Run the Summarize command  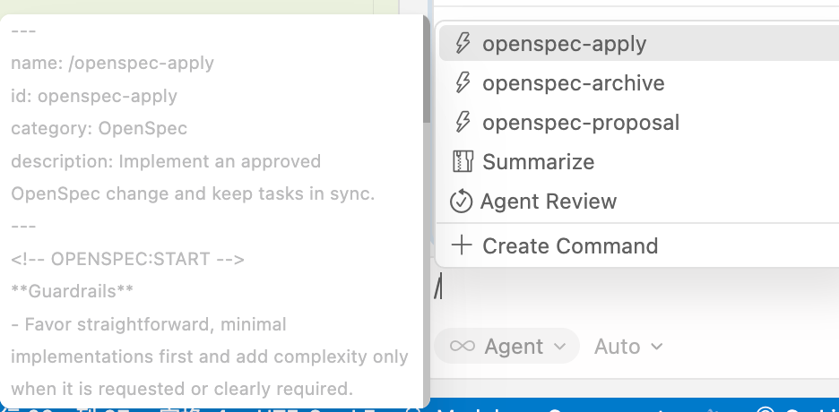pyautogui.click(x=538, y=162)
